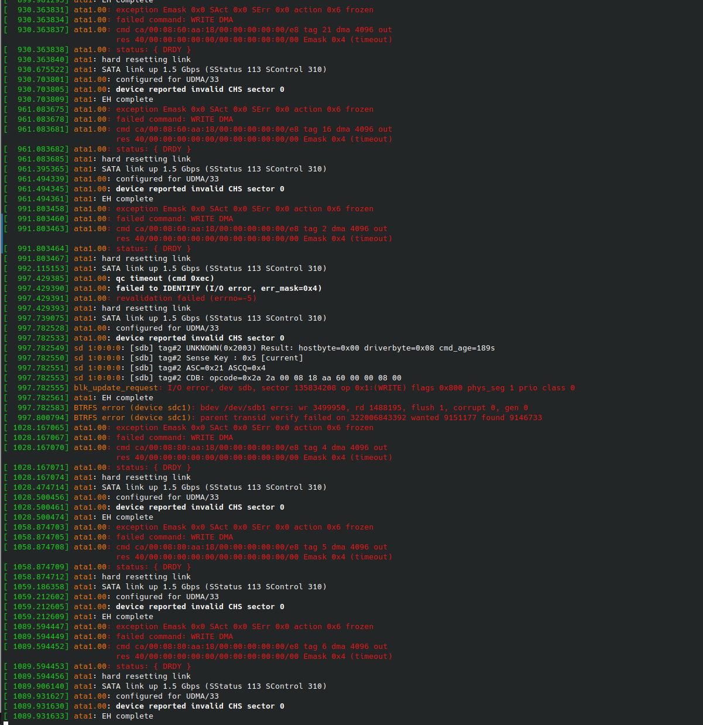Image resolution: width=703 pixels, height=725 pixels.
Task: Click timestamp 930.675522 SATA link line
Action: pos(165,70)
